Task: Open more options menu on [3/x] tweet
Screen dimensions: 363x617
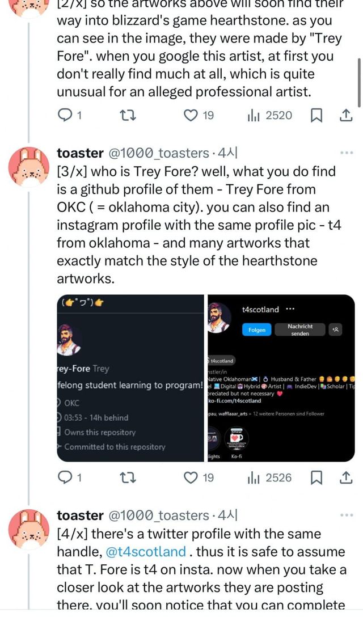Action: 346,153
